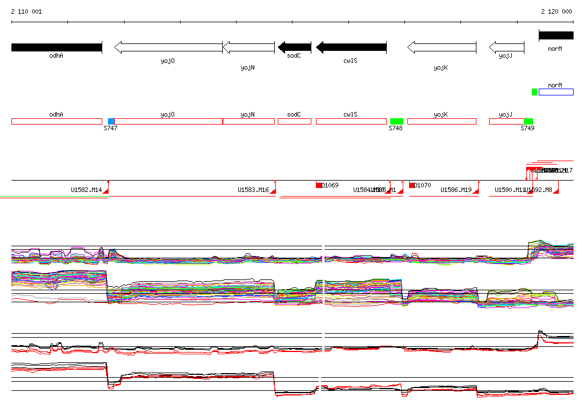Click the start coordinate 2 110 001
The width and height of the screenshot is (585, 408).
[x=26, y=11]
